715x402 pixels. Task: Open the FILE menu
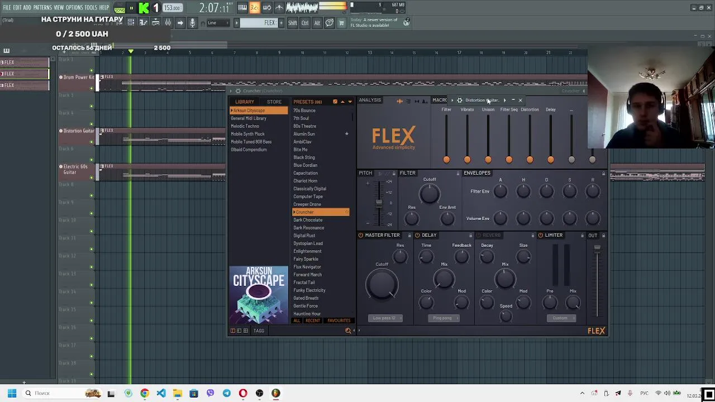[x=7, y=8]
